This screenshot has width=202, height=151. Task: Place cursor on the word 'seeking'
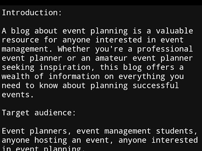click(x=18, y=68)
